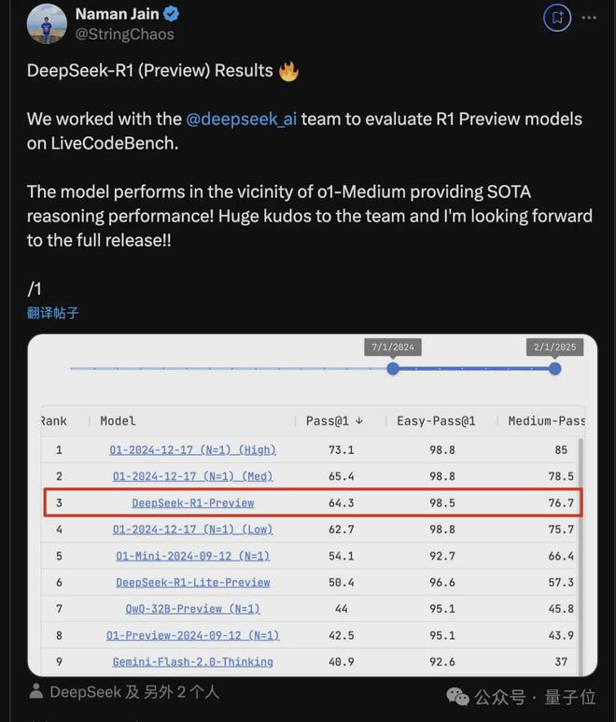Click Naman Jain's profile avatar

[x=48, y=23]
